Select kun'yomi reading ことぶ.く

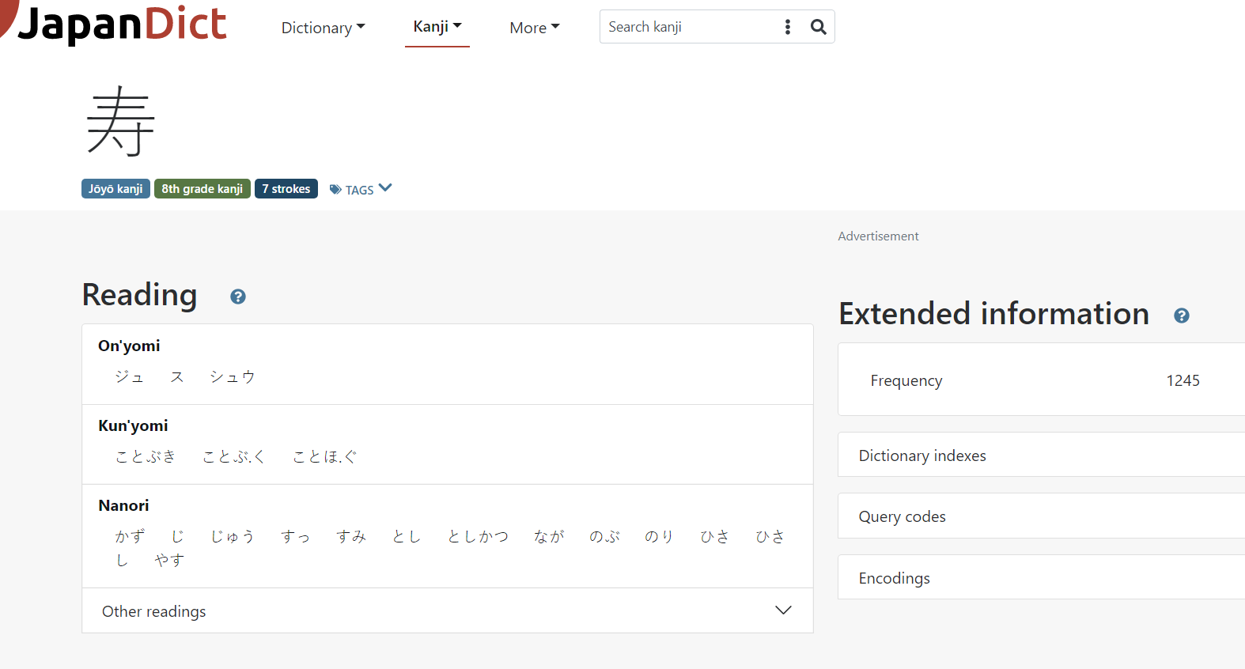pos(234,457)
